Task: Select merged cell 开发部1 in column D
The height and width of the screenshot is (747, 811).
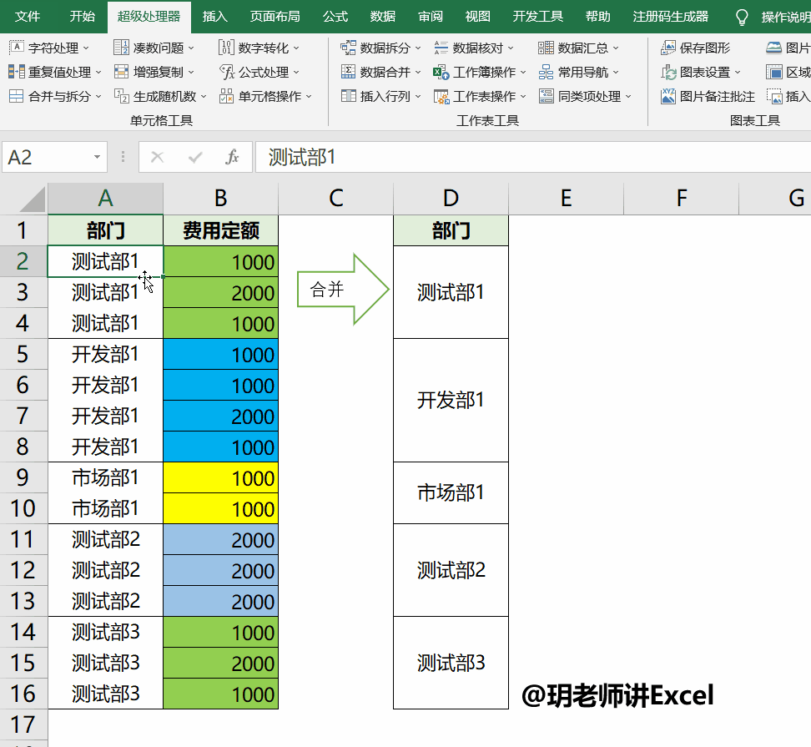Action: pos(451,401)
